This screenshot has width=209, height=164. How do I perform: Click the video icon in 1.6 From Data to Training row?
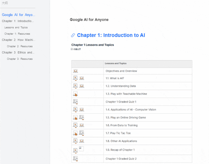coord(75,125)
